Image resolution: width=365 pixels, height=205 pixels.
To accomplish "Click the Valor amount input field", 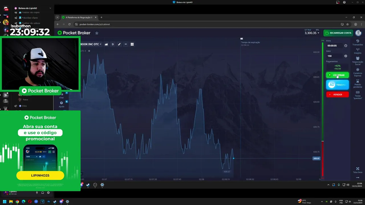I will (334, 56).
